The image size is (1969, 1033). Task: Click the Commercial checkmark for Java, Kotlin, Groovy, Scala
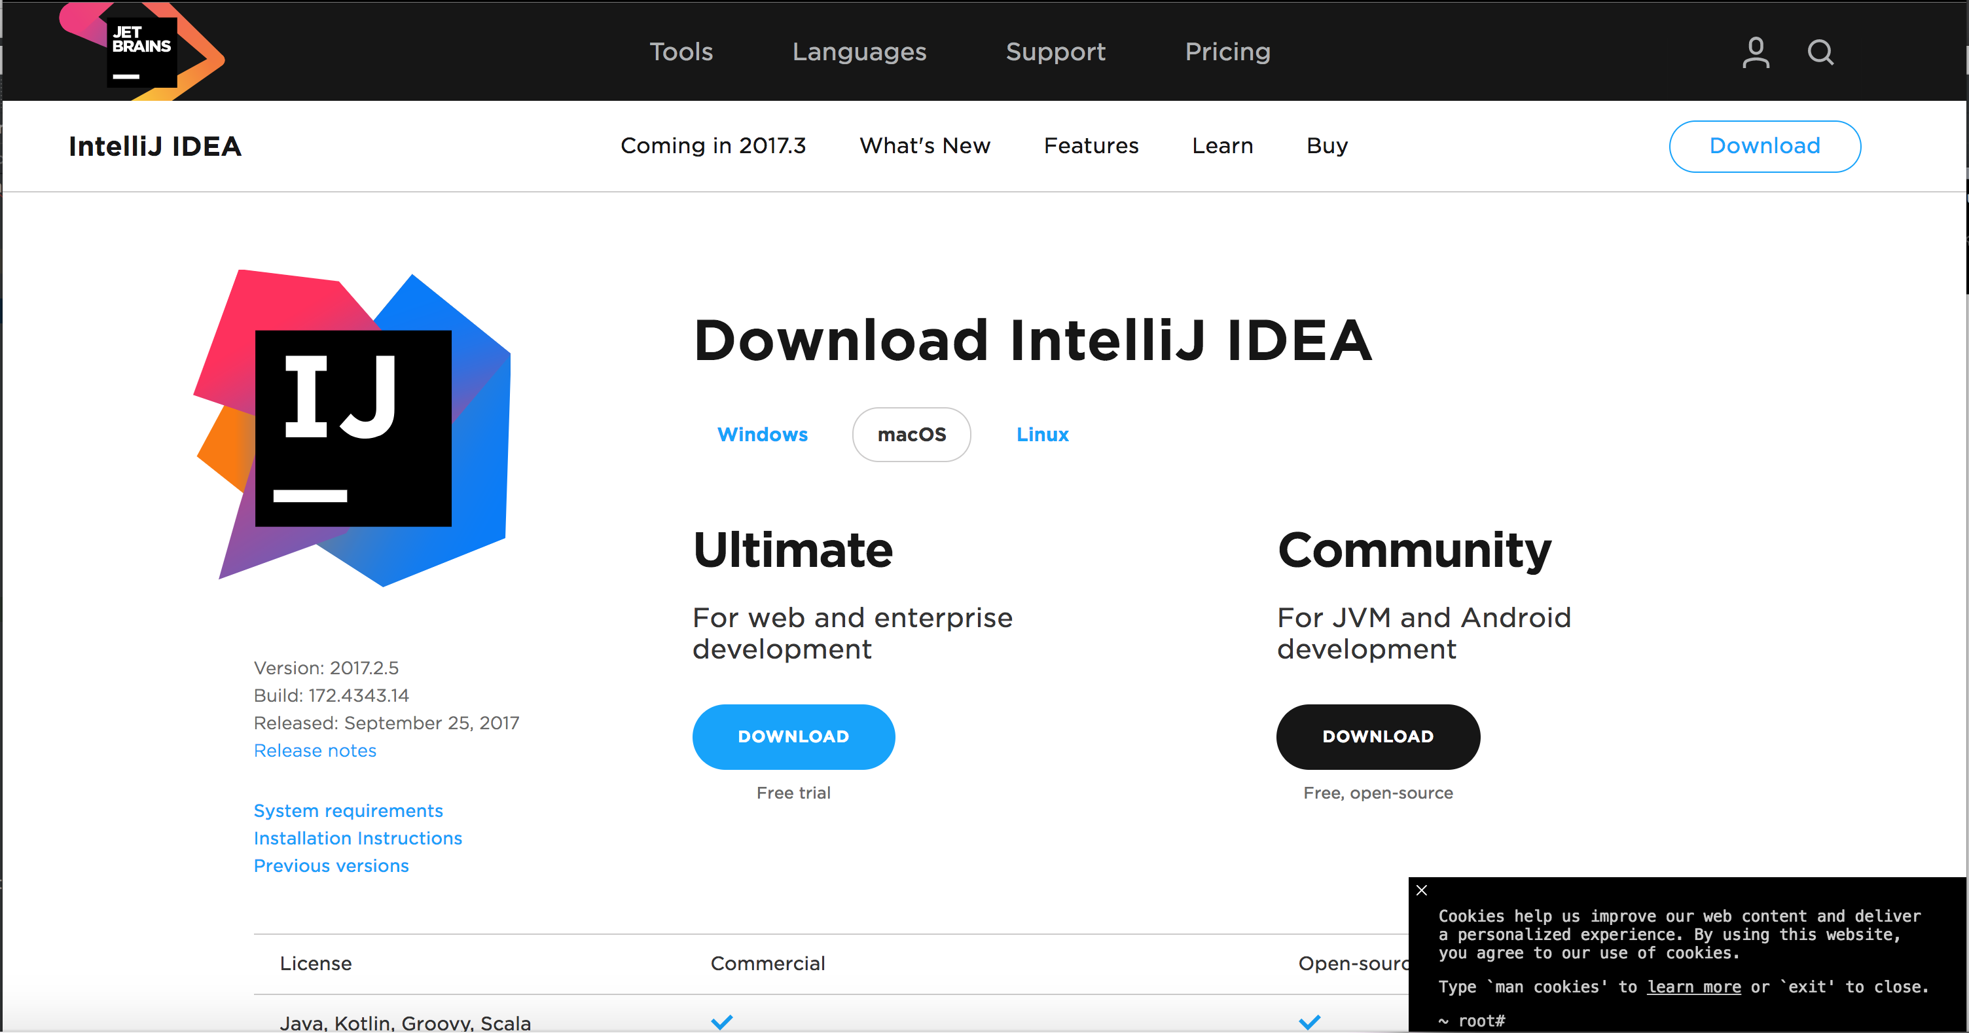pyautogui.click(x=721, y=1021)
